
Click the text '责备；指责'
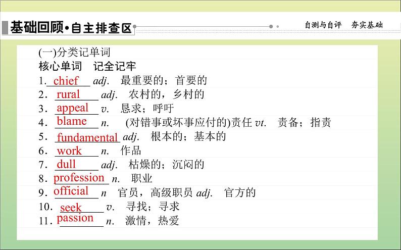305,122
